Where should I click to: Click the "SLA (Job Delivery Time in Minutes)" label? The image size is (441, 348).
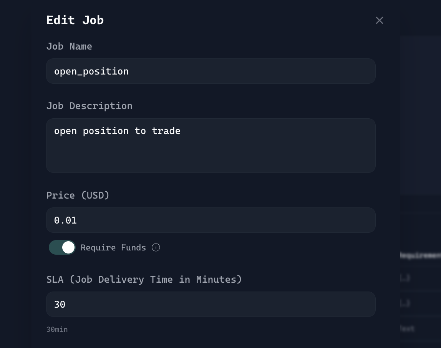pyautogui.click(x=144, y=279)
